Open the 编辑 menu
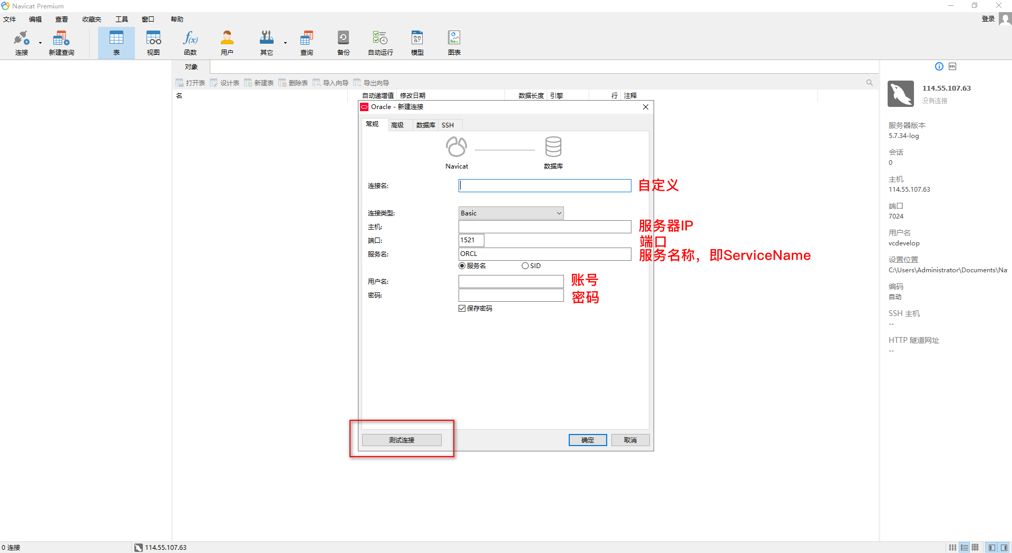The height and width of the screenshot is (553, 1012). 35,19
